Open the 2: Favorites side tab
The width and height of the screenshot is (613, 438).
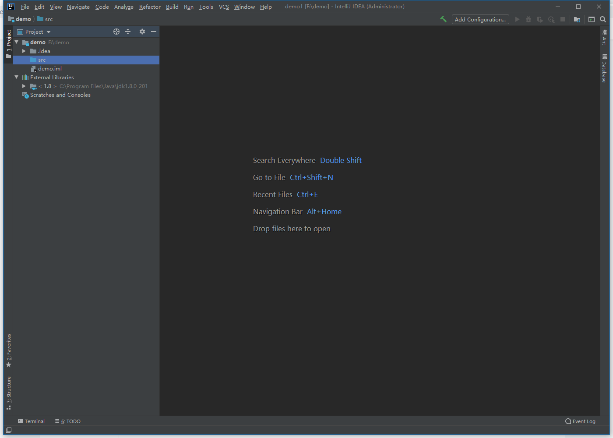[x=8, y=351]
